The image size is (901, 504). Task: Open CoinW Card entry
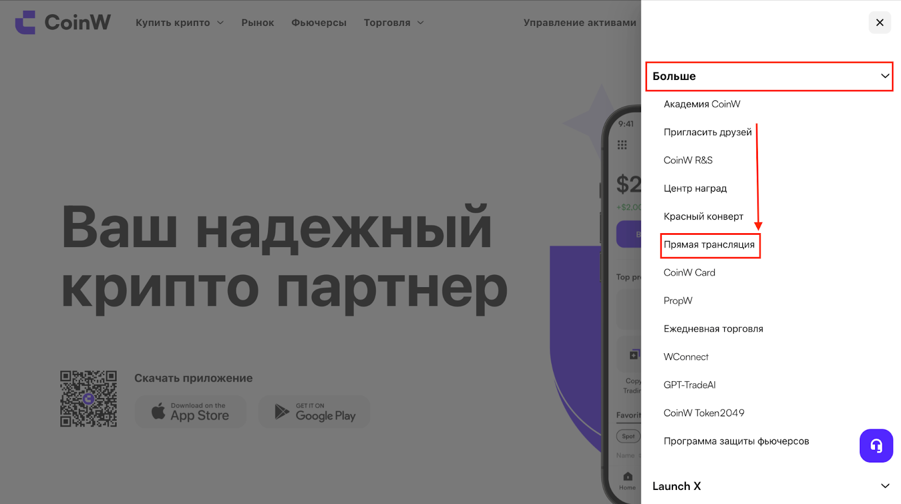[689, 273]
